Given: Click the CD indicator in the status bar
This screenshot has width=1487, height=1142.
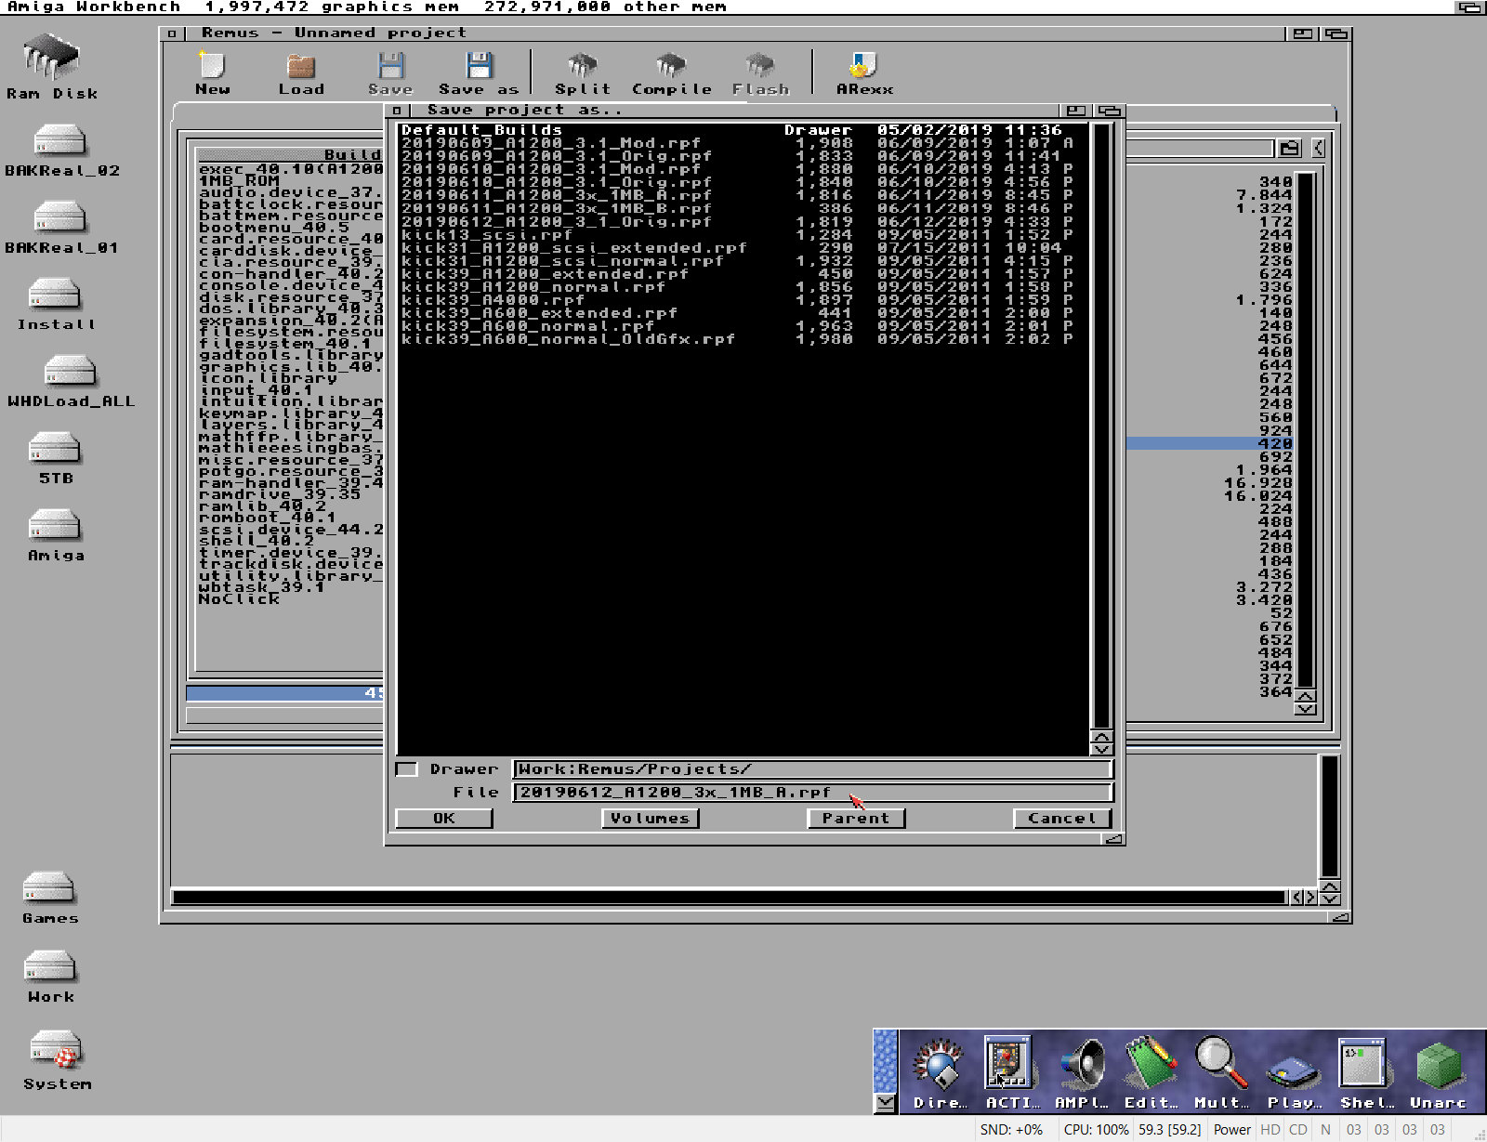Looking at the screenshot, I should tap(1298, 1130).
